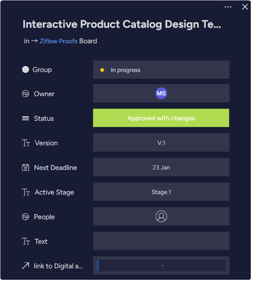Click the Active Stage text-type icon
This screenshot has width=258, height=287.
click(26, 192)
